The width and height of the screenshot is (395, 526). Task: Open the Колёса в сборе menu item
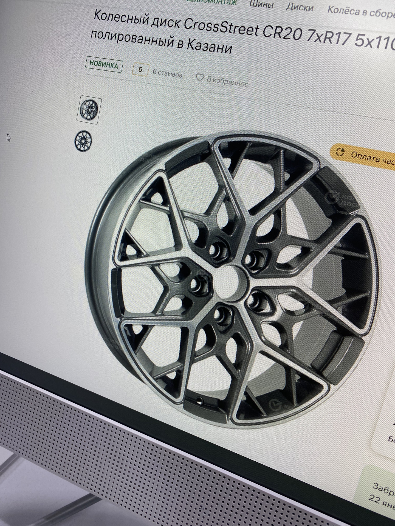[361, 12]
